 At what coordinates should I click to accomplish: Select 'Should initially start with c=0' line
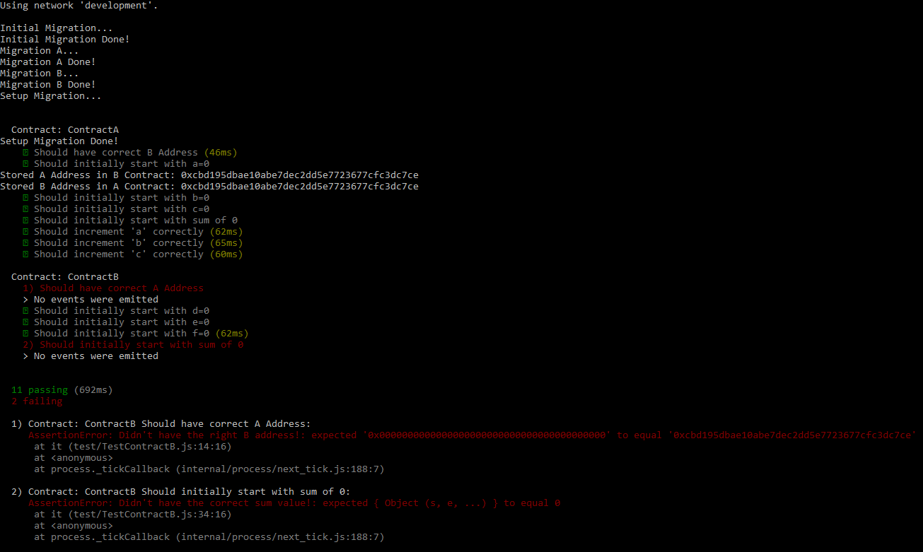pyautogui.click(x=116, y=209)
